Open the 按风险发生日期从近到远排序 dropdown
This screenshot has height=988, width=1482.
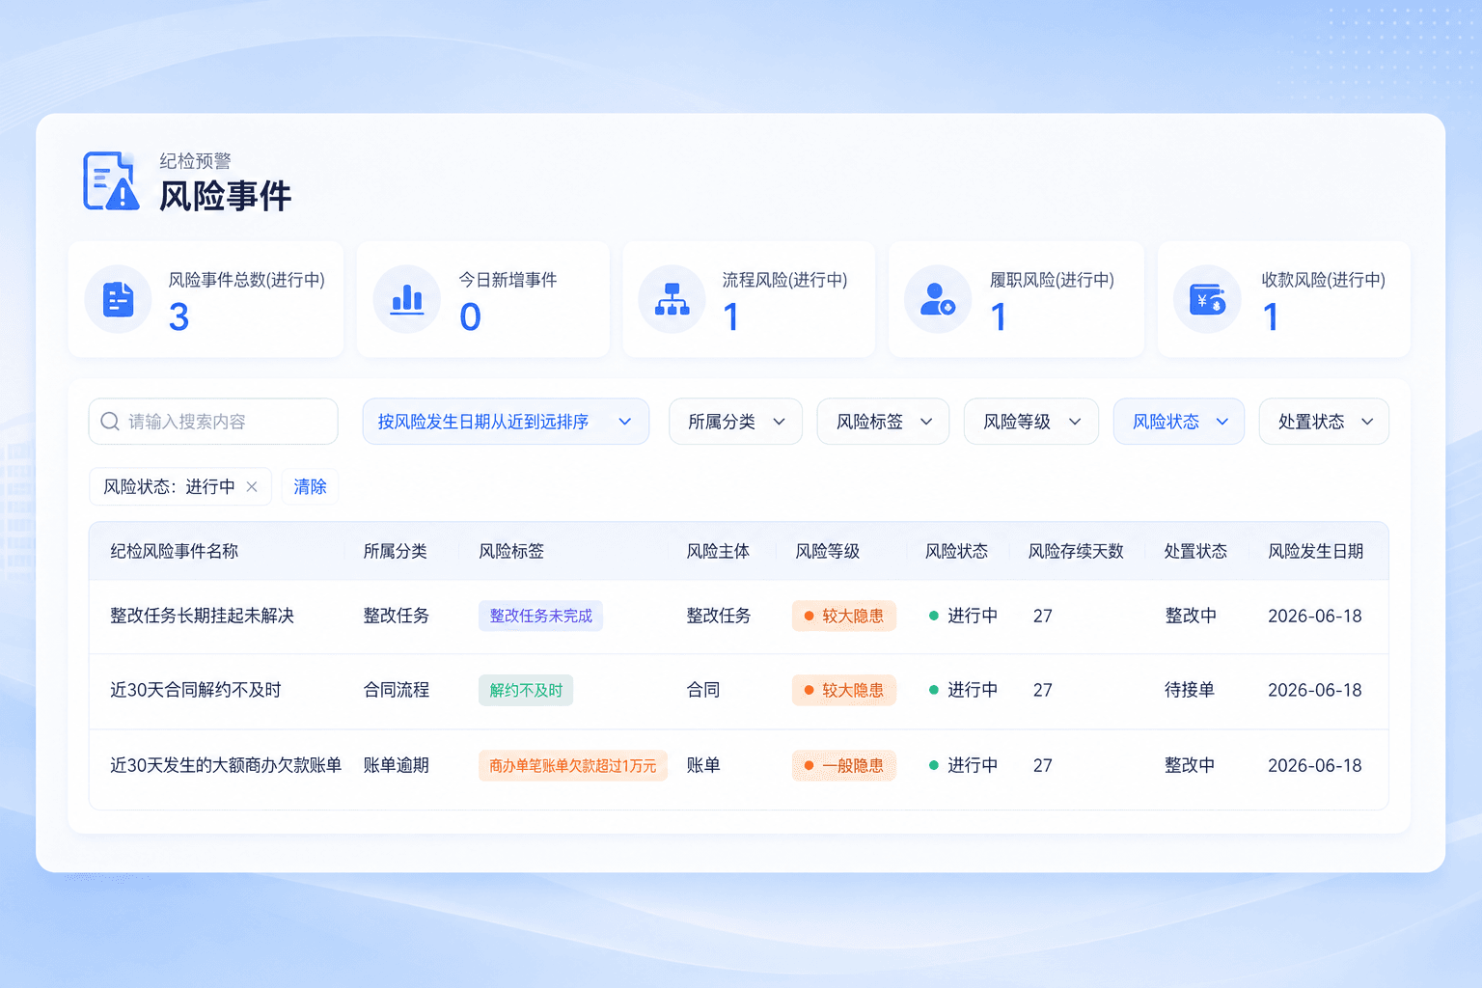click(x=506, y=422)
